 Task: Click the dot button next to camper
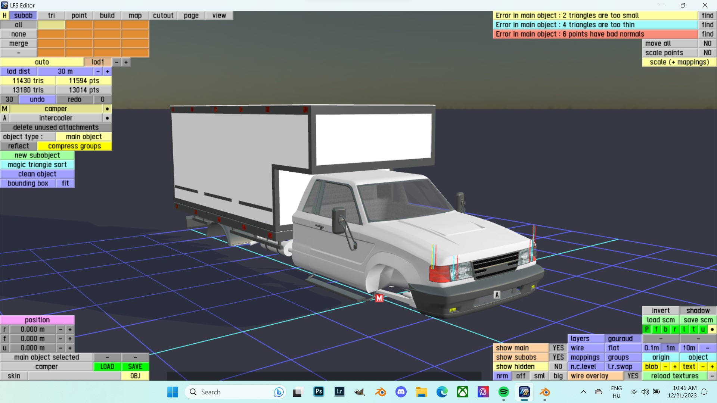point(107,109)
